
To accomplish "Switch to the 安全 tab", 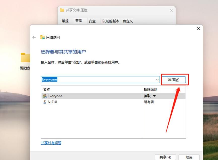I will tap(93, 21).
